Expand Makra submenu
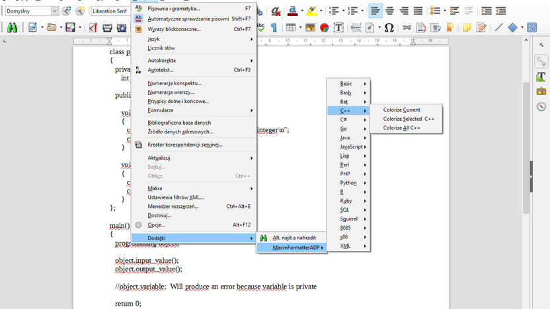The height and width of the screenshot is (309, 550). 194,188
